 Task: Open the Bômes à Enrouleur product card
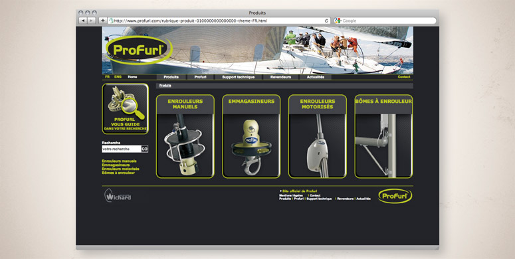click(383, 137)
